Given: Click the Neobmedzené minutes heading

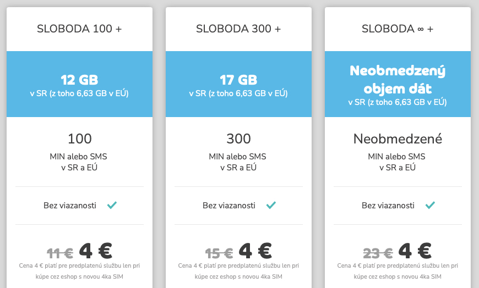Looking at the screenshot, I should (x=398, y=139).
